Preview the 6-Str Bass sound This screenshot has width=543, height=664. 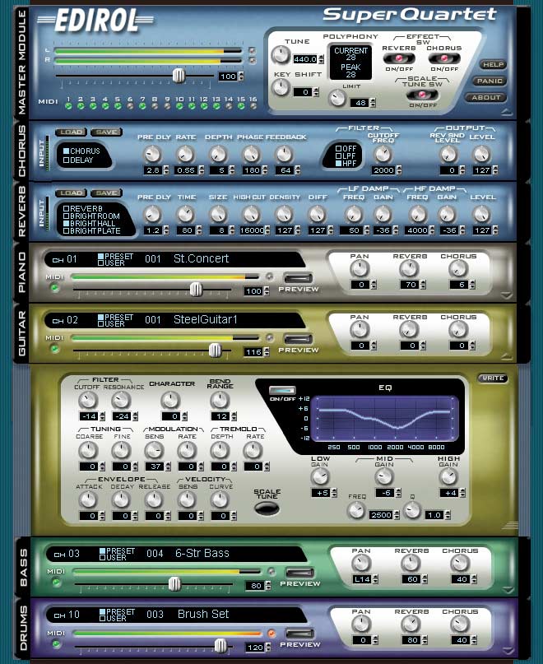click(x=299, y=573)
